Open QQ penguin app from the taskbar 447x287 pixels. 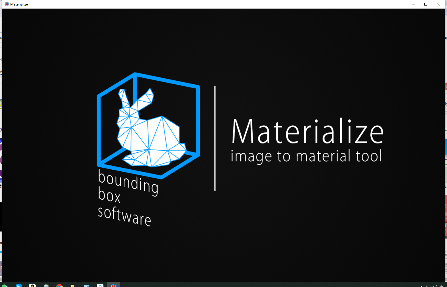tap(32, 285)
